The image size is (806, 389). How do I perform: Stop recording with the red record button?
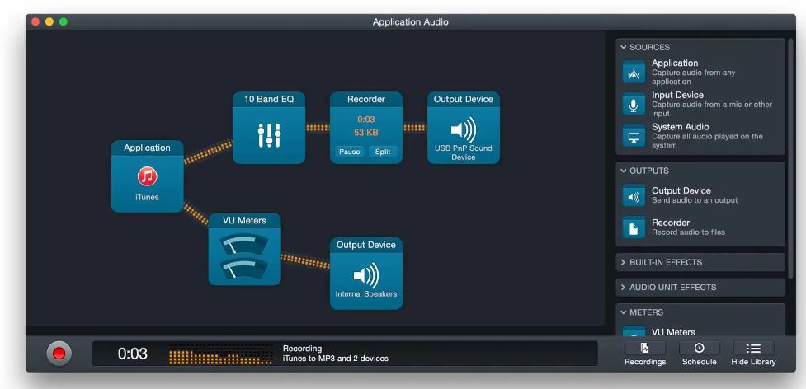[59, 354]
